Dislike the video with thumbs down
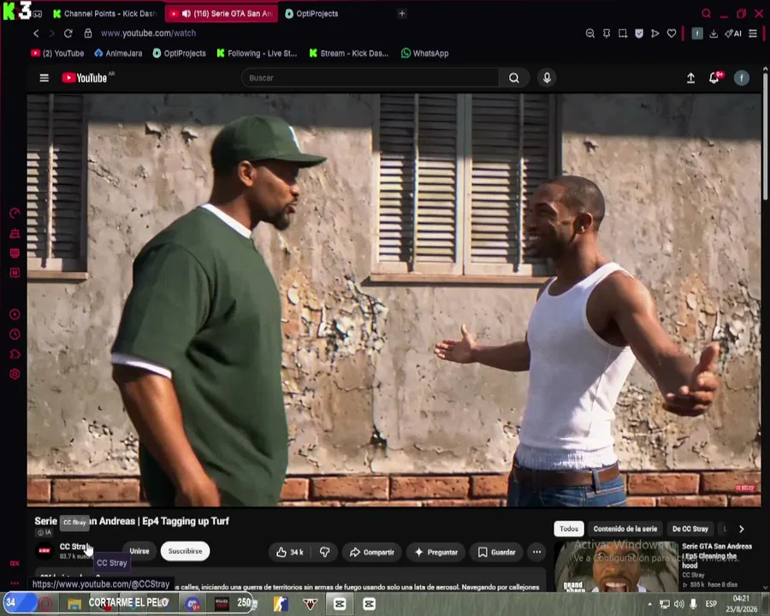This screenshot has height=616, width=770. (324, 552)
